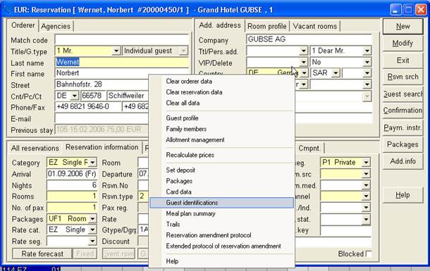Click the Rooms field showing 1

click(x=72, y=196)
